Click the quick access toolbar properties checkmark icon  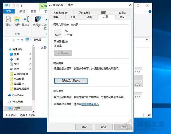(13, 6)
